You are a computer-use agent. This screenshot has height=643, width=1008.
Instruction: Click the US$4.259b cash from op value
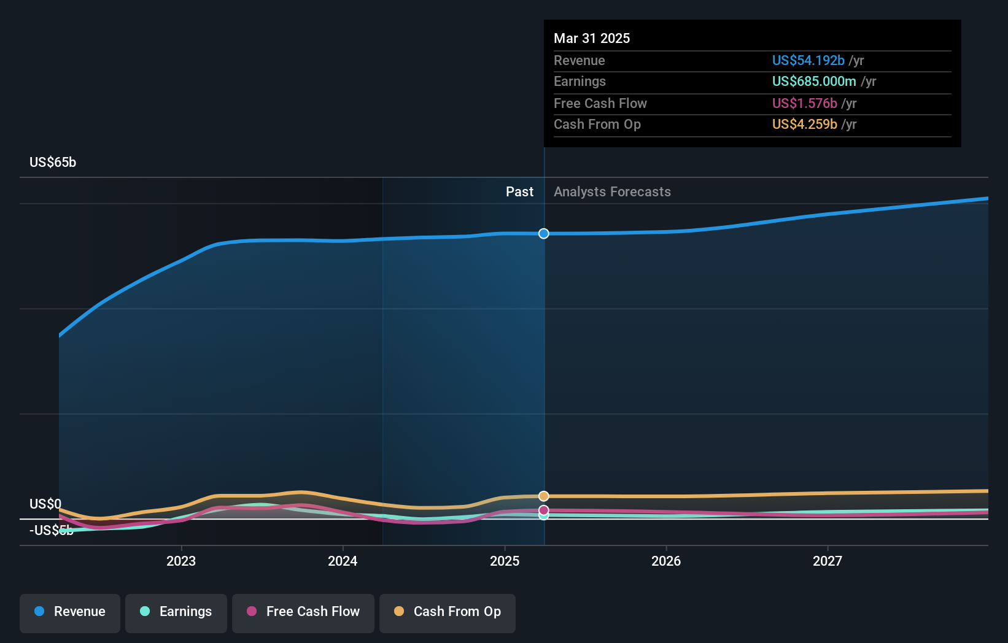point(805,124)
